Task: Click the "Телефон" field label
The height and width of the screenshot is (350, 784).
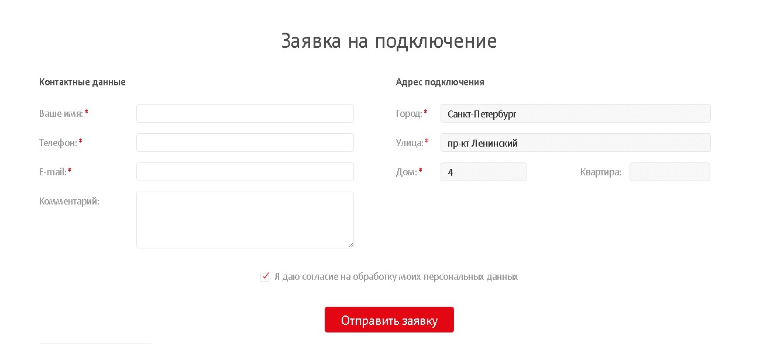Action: pos(58,143)
